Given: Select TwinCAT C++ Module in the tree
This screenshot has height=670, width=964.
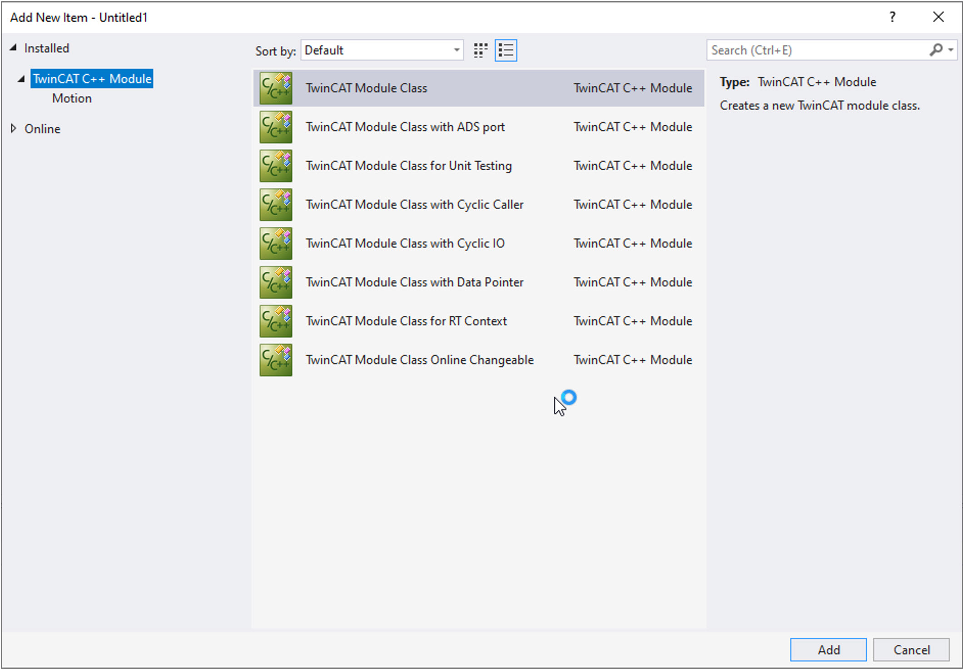Looking at the screenshot, I should click(92, 79).
